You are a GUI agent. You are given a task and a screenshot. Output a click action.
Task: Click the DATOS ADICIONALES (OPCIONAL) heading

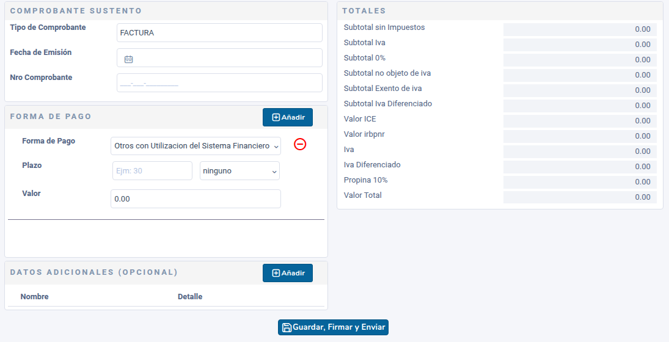coord(94,272)
